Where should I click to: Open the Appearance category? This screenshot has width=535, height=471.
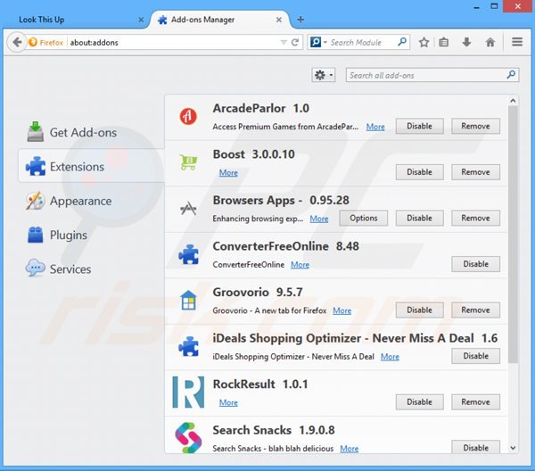[80, 202]
